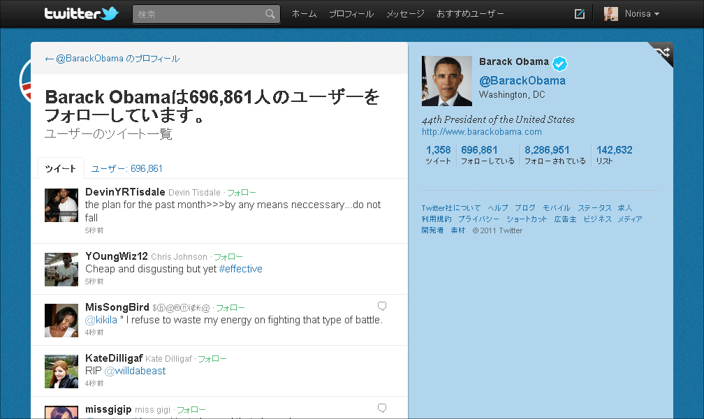Screen dimensions: 704x419
Task: Click the Washington, DC location text
Action: click(x=512, y=95)
